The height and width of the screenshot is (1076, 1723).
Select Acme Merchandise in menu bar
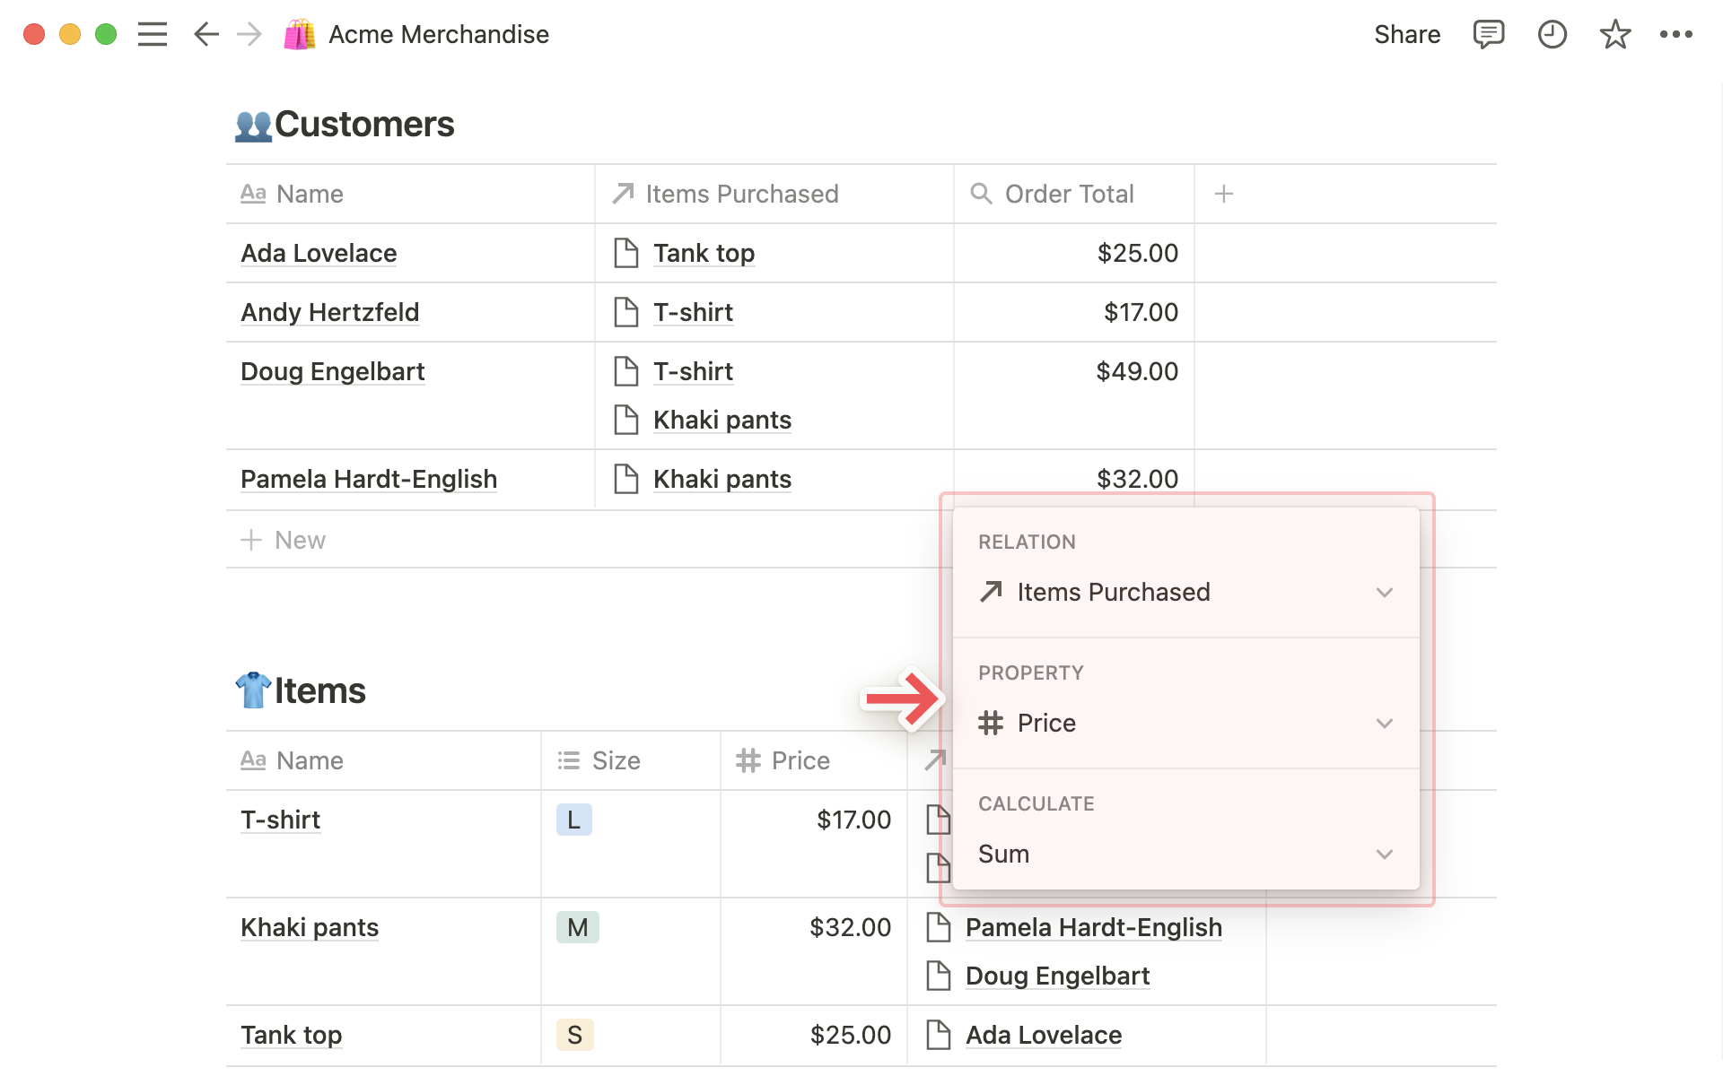tap(438, 33)
